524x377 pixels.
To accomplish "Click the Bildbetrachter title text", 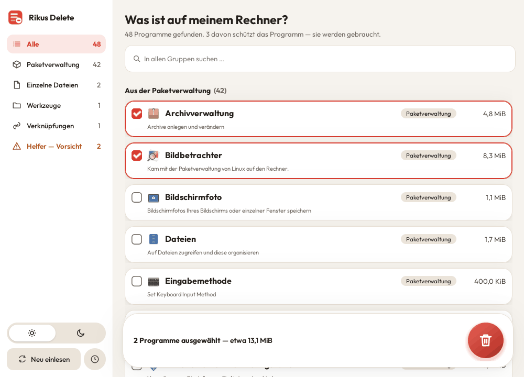I will point(193,156).
